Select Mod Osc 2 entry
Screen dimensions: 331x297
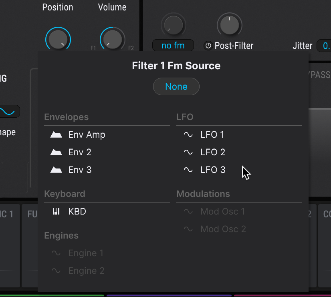pyautogui.click(x=223, y=229)
